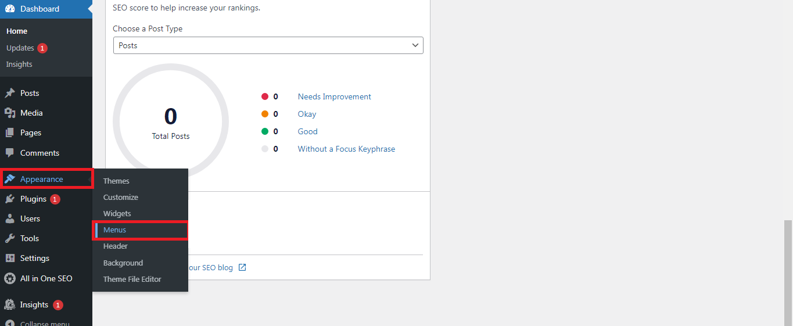Click the Pages icon in sidebar
793x326 pixels.
10,132
